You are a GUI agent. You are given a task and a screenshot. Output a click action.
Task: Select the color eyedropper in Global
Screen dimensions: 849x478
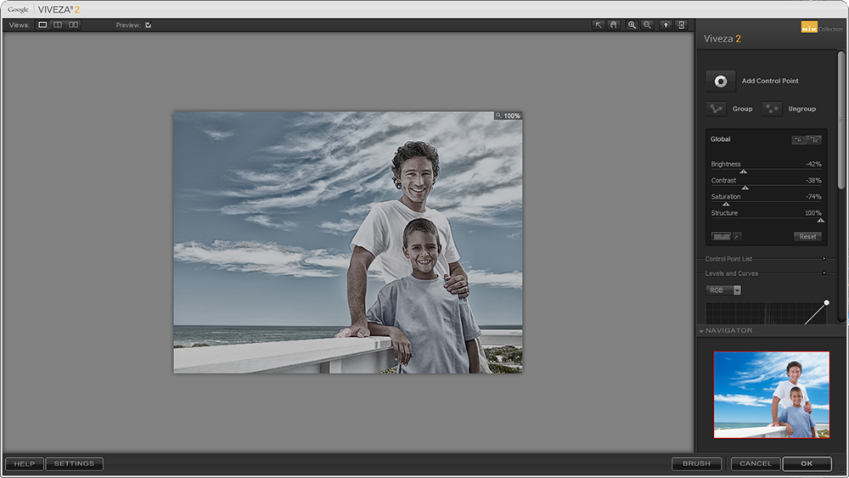coord(737,237)
